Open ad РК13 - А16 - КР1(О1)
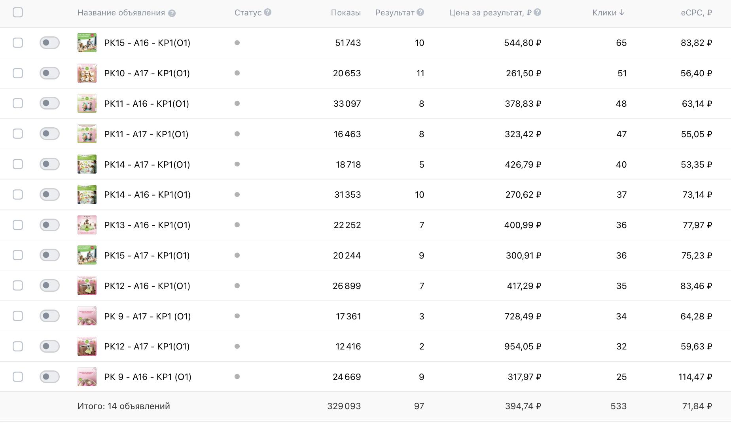This screenshot has height=423, width=731. click(x=147, y=225)
